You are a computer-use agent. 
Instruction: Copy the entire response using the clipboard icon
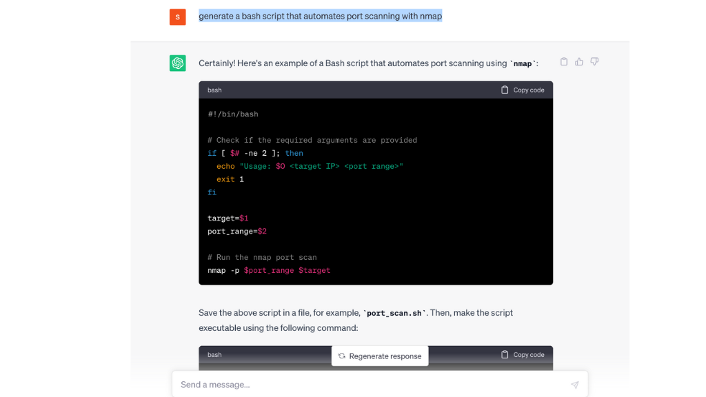(x=564, y=61)
